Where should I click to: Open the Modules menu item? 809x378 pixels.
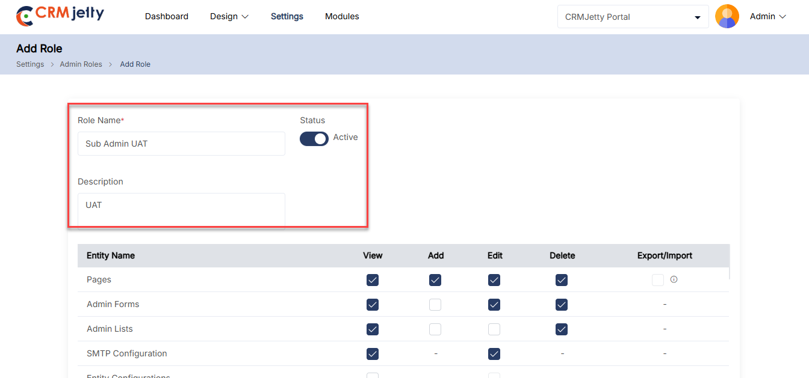point(342,17)
